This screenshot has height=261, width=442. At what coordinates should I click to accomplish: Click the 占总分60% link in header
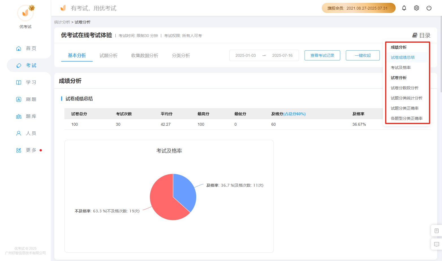tap(294, 114)
